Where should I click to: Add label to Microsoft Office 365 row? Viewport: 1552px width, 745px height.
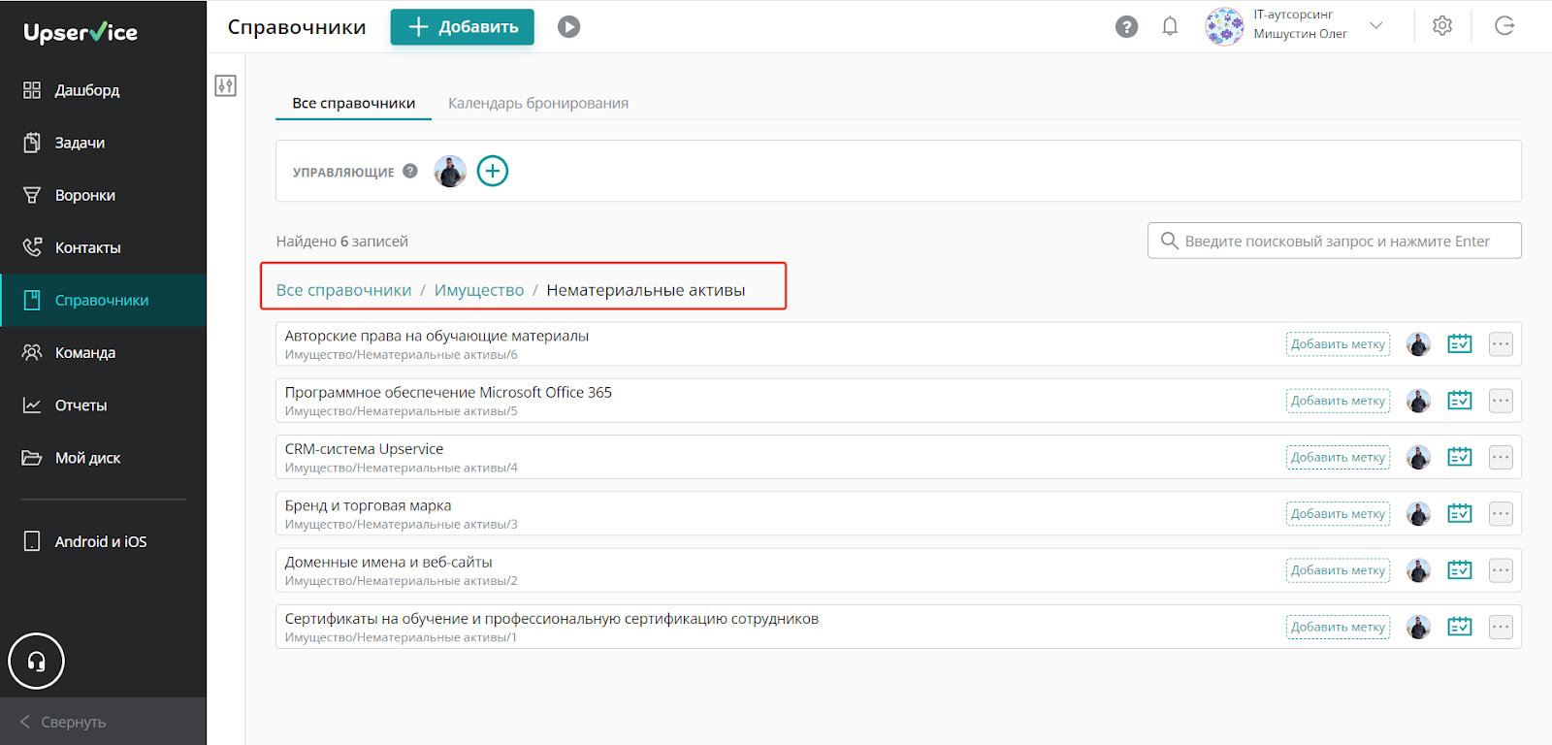point(1338,401)
